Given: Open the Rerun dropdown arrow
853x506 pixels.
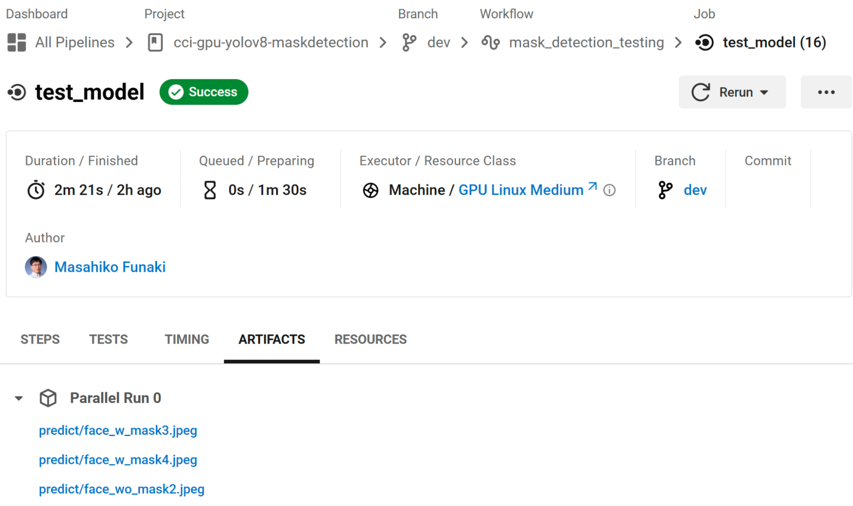Looking at the screenshot, I should click(x=764, y=92).
